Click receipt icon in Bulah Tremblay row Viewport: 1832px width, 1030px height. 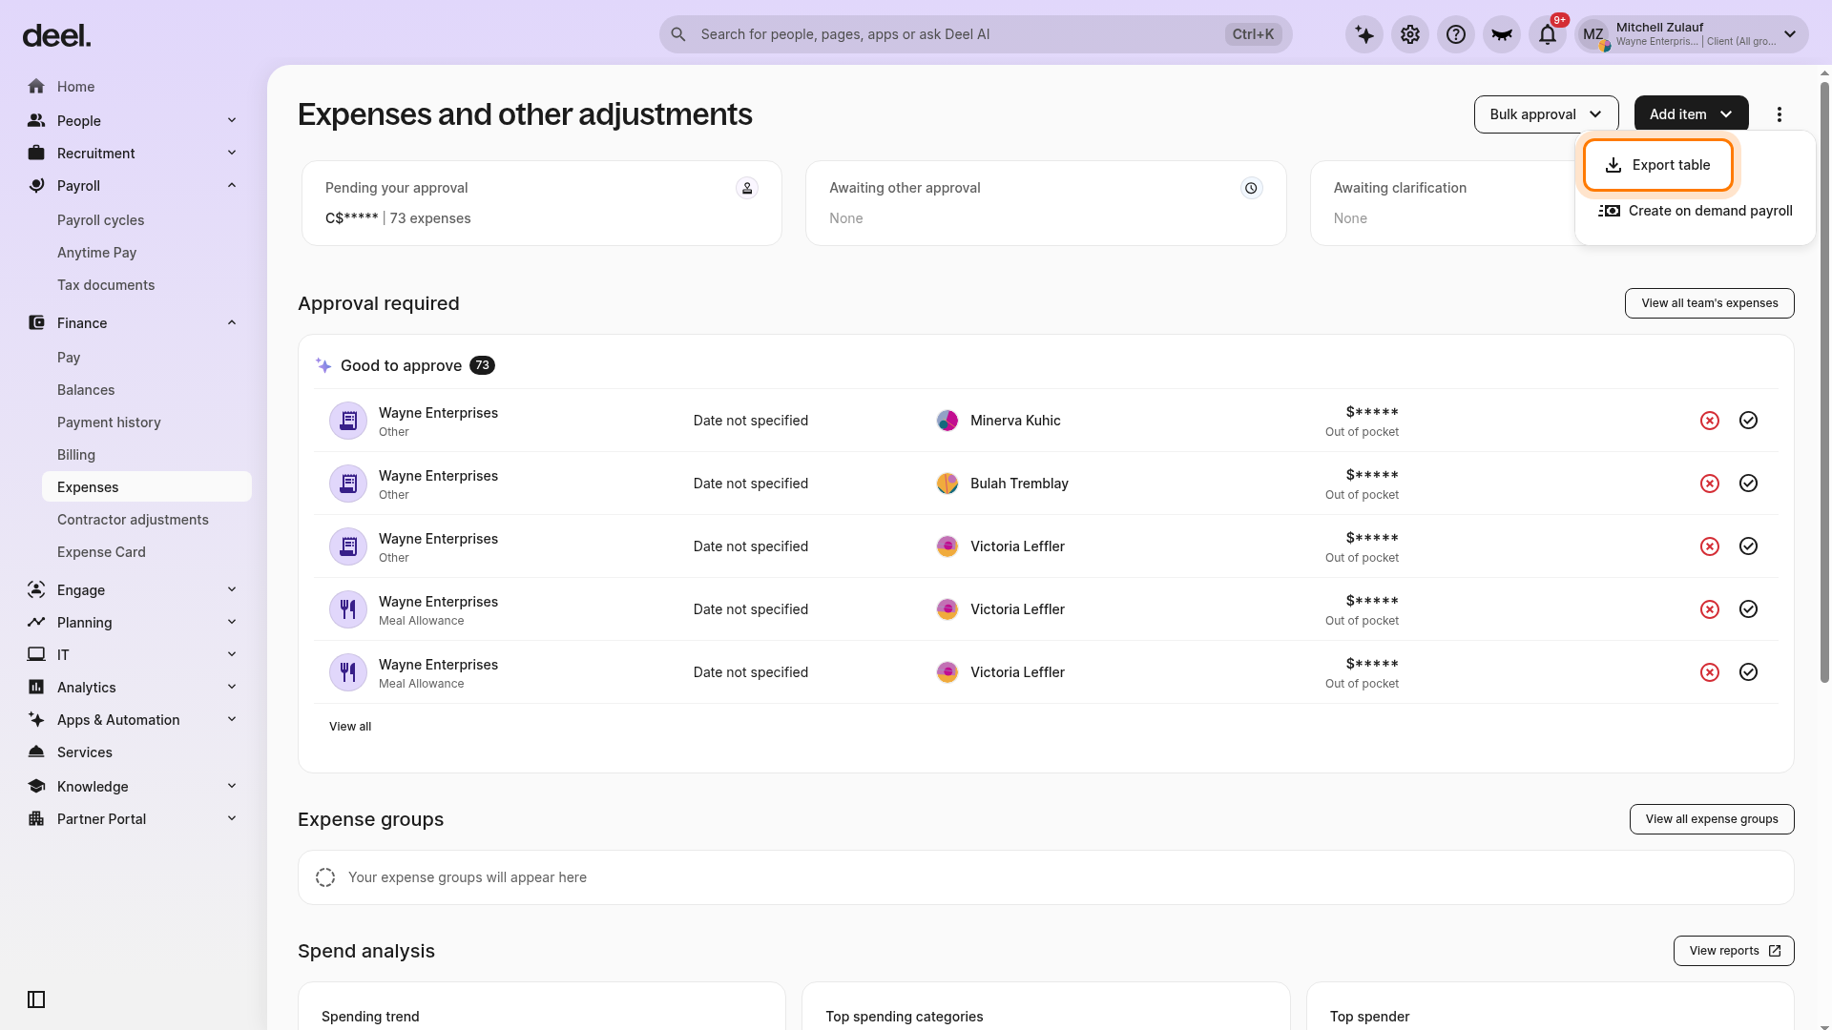click(x=348, y=484)
